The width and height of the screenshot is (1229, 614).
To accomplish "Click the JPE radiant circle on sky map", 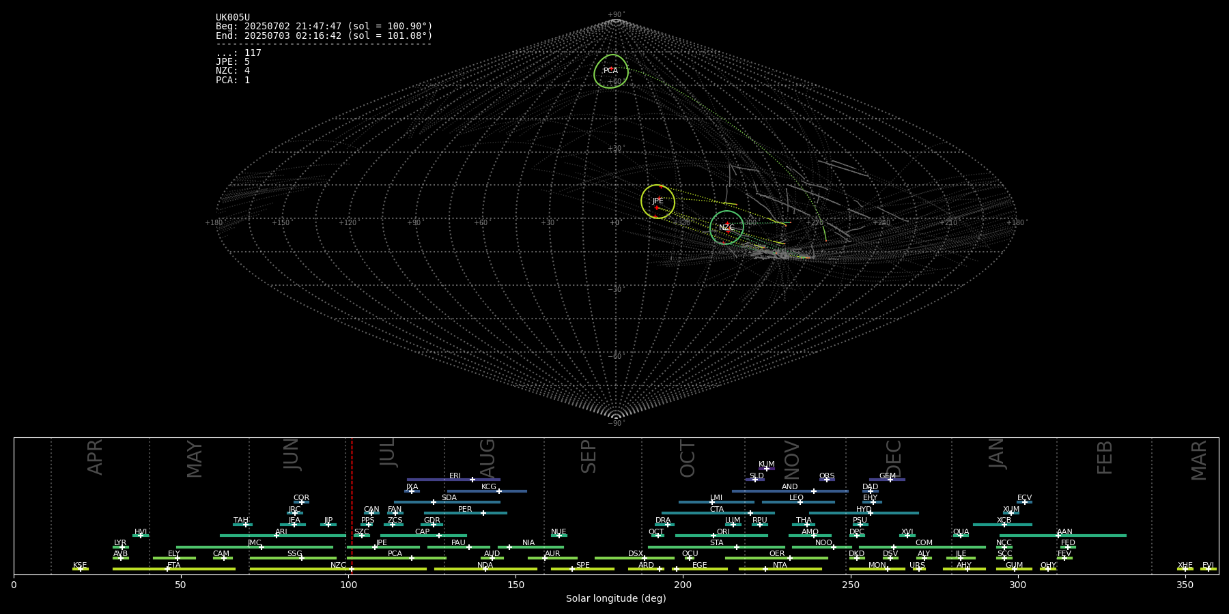I will coord(658,201).
